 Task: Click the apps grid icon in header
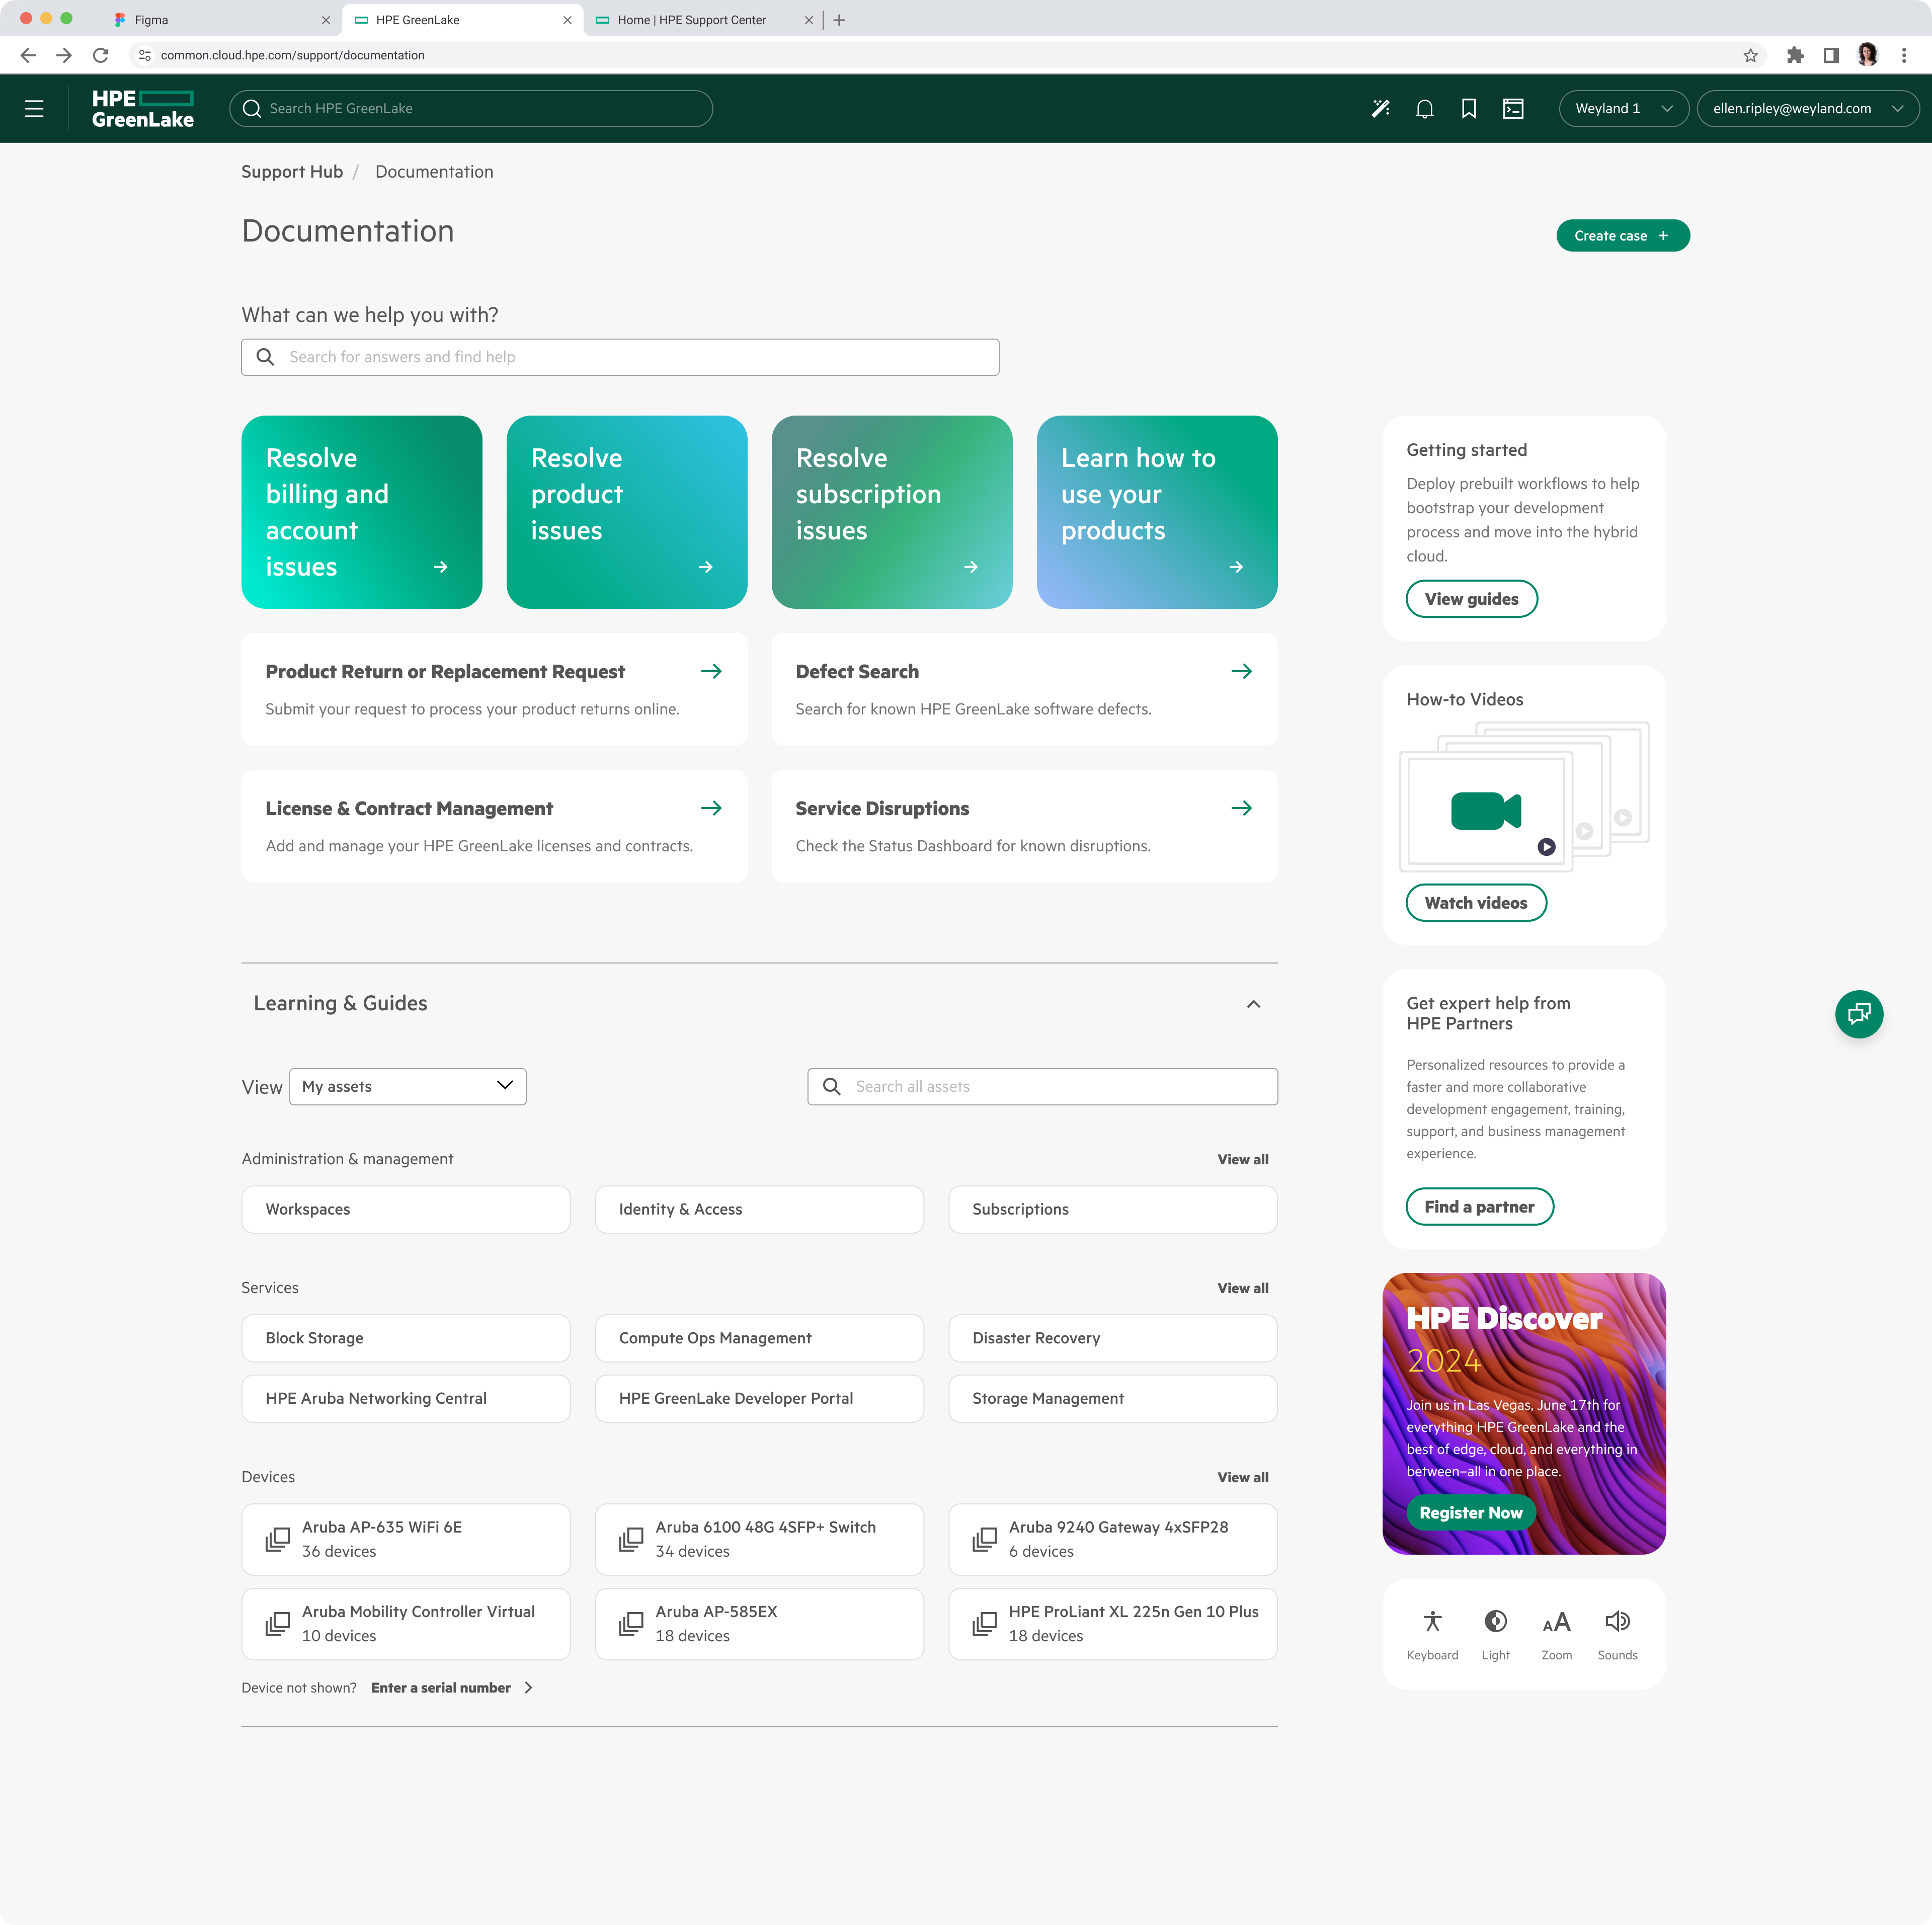(x=1513, y=108)
